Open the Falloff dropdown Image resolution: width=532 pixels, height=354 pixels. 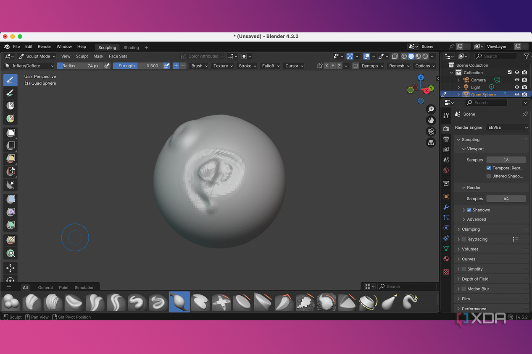point(270,66)
